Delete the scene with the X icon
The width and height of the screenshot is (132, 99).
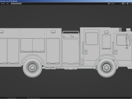(125, 4)
